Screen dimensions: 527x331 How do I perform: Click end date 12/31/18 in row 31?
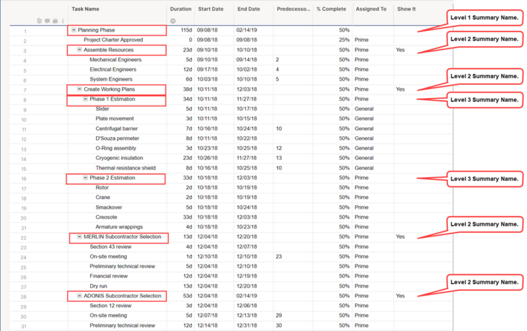[246, 325]
